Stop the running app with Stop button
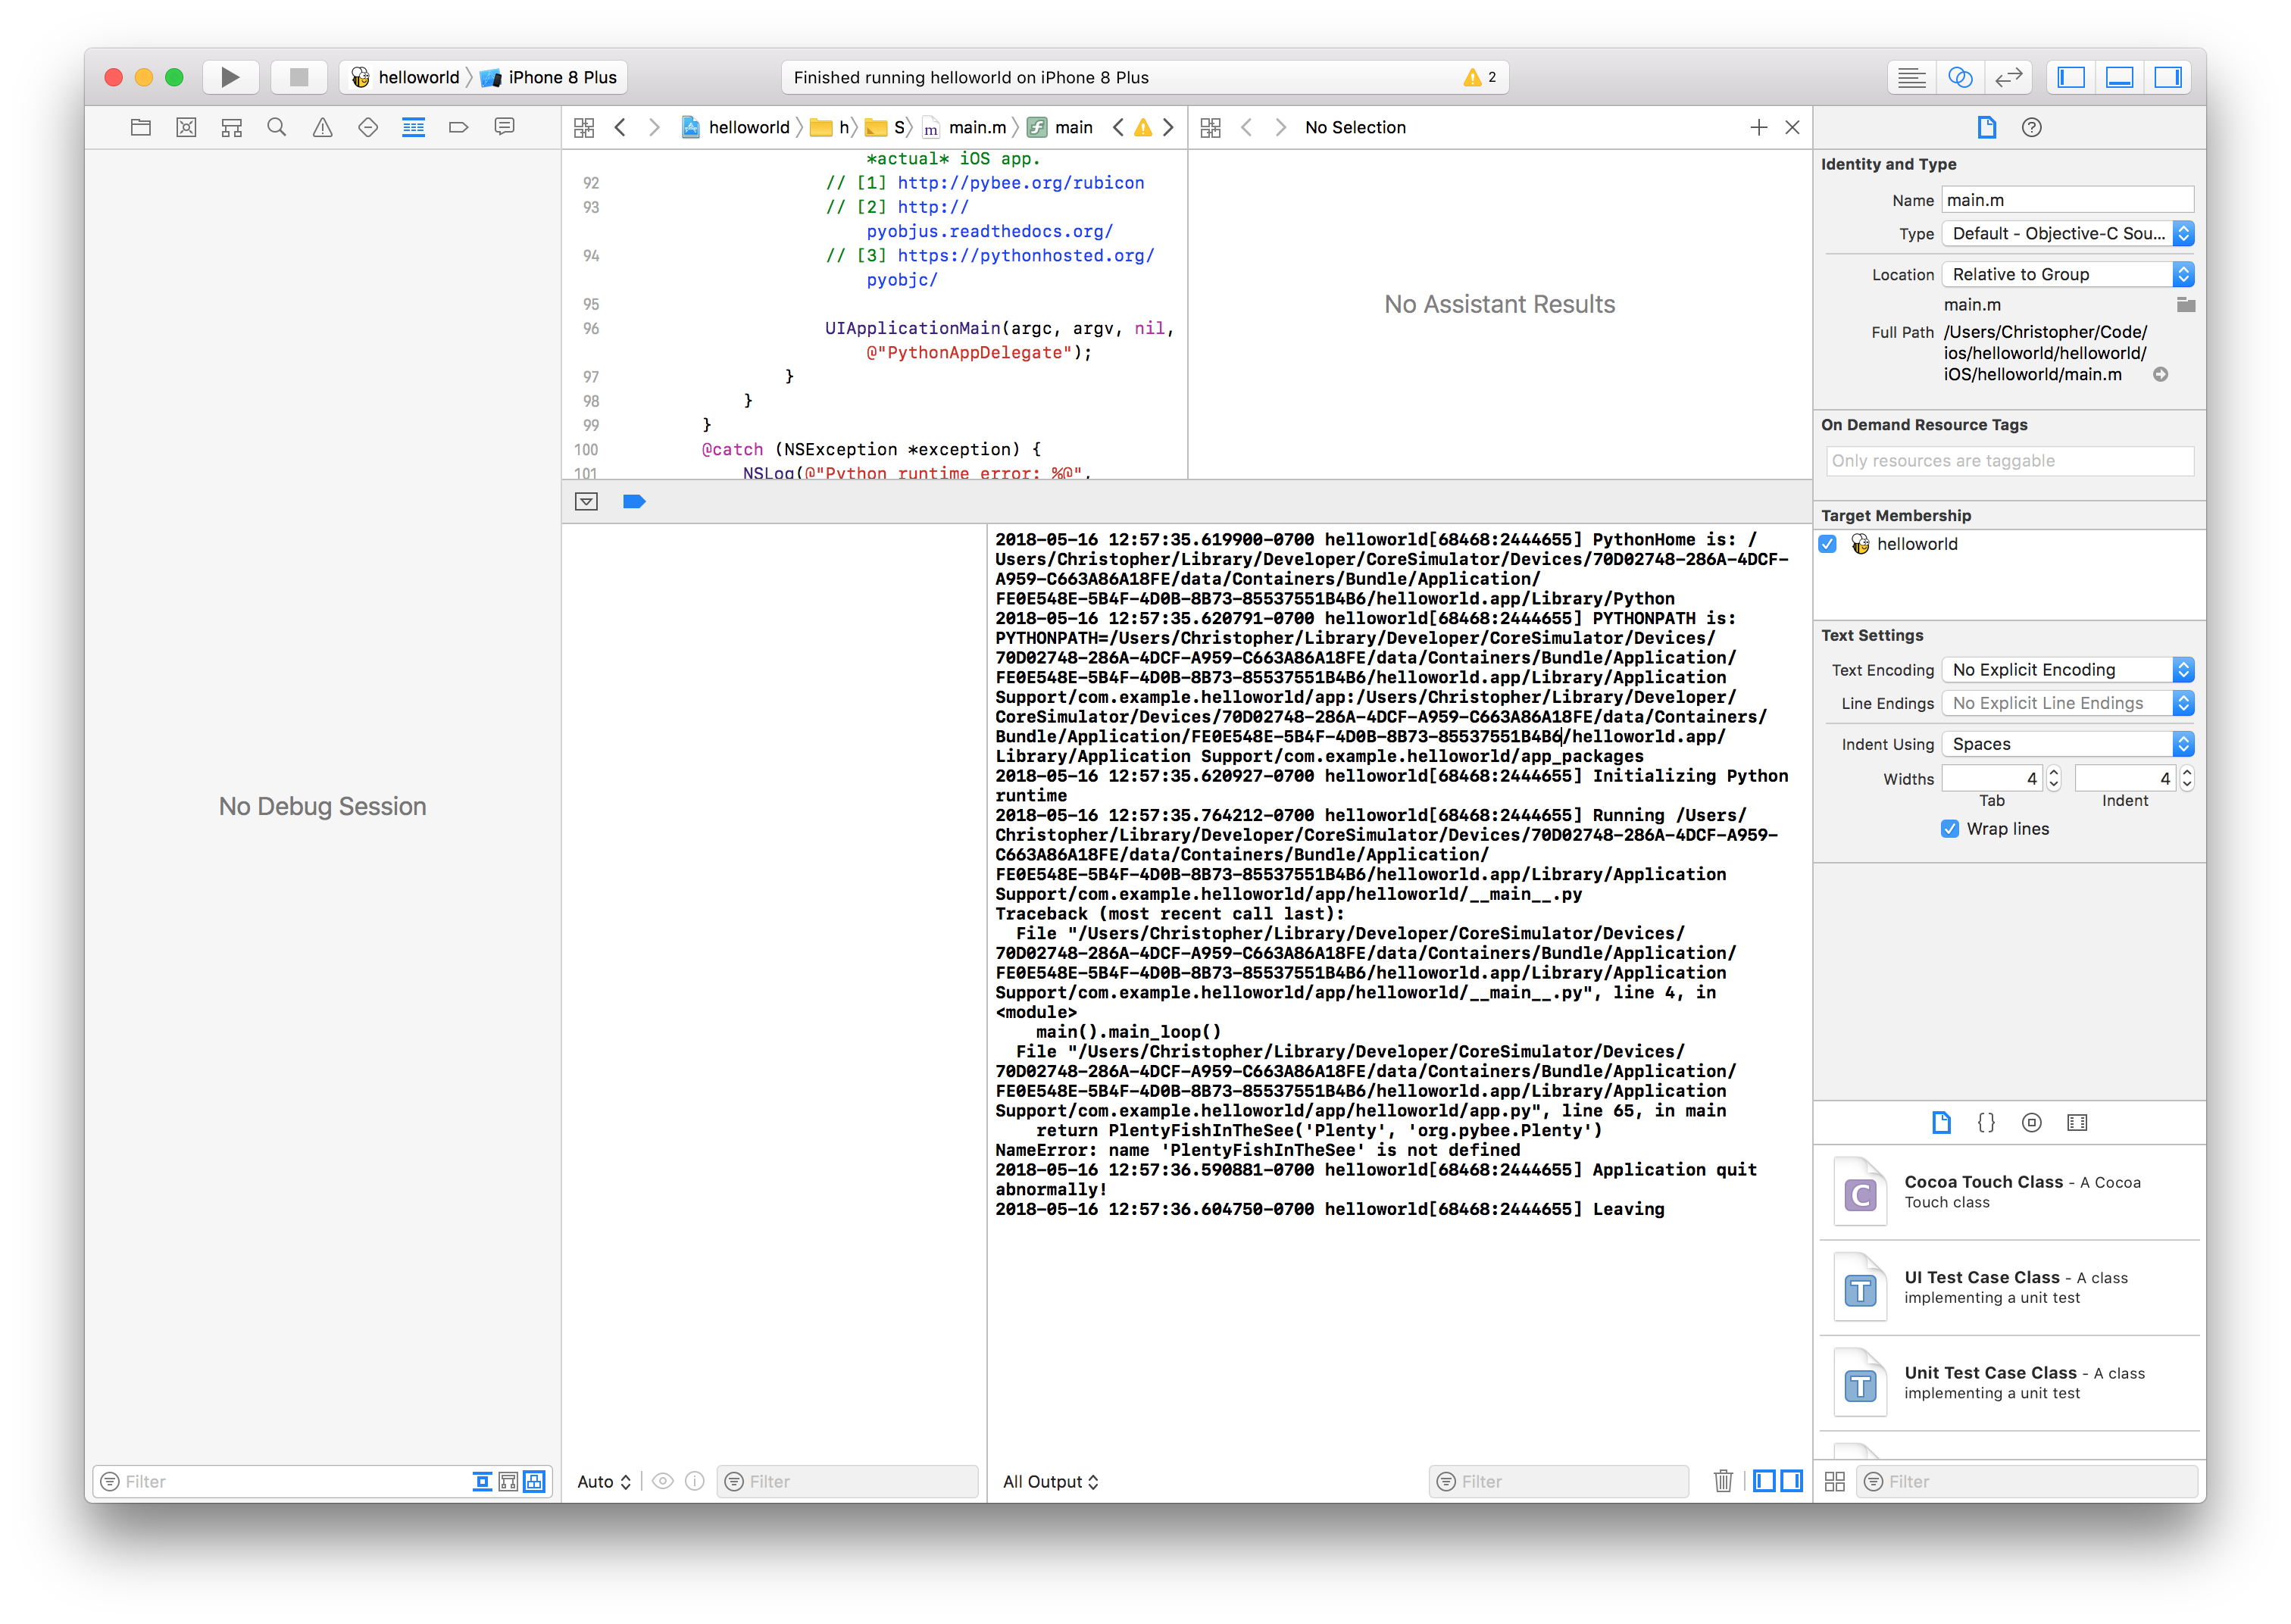This screenshot has width=2291, height=1624. tap(298, 77)
